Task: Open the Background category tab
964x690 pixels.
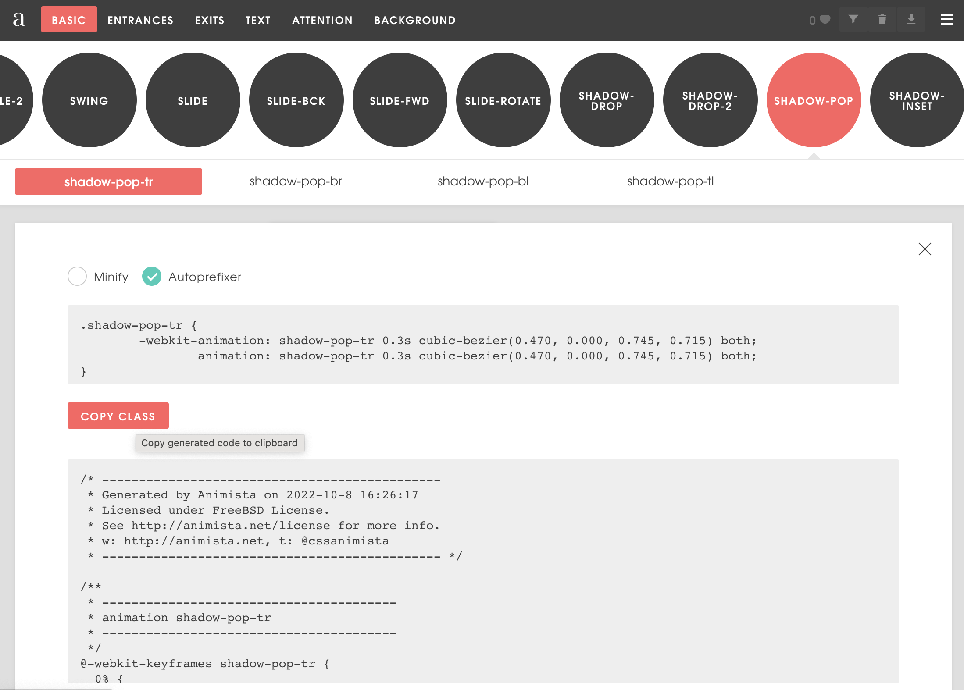Action: click(x=414, y=20)
